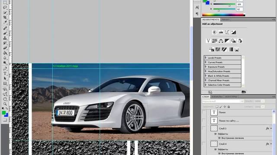Switch to the Контуры (Paths) tab

[x=231, y=96]
